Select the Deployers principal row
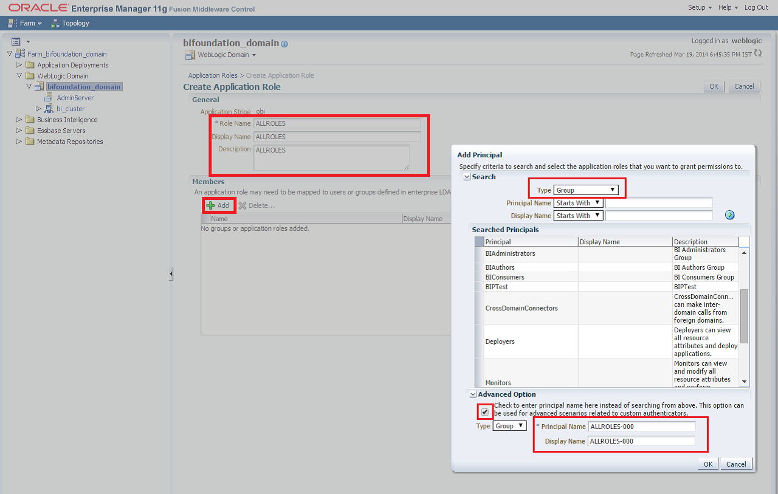This screenshot has width=778, height=494. [607, 341]
